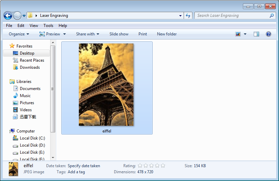This screenshot has height=181, width=279.
Task: Open Local Disk (D:)
Action: pos(32,145)
